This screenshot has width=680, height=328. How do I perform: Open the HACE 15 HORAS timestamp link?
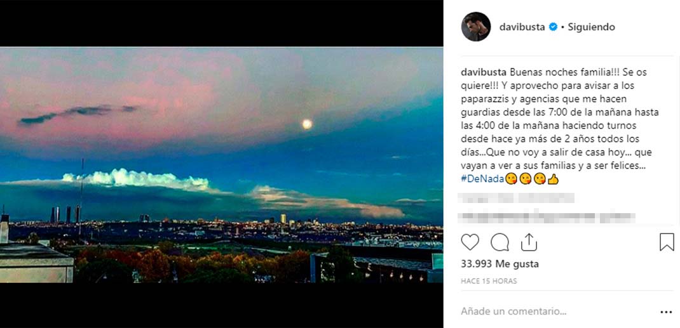point(489,281)
